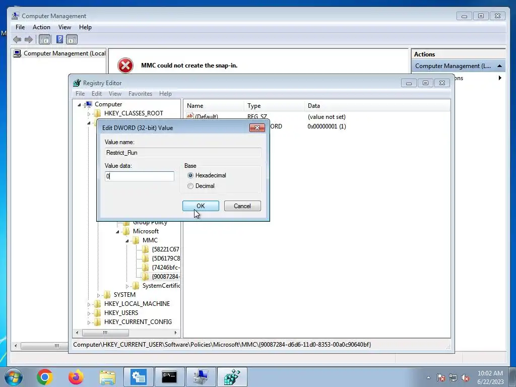Image resolution: width=516 pixels, height=387 pixels.
Task: Expand the HKEY_USERS key
Action: [89, 313]
